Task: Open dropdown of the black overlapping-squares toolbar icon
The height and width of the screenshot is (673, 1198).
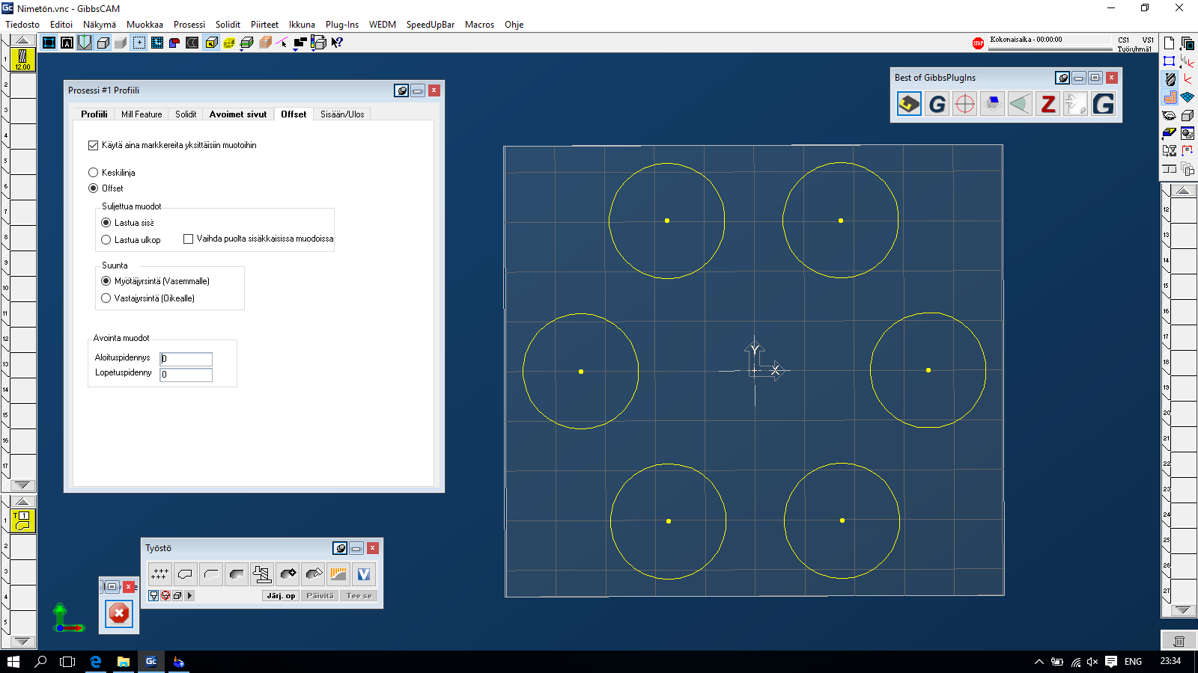Action: (296, 50)
